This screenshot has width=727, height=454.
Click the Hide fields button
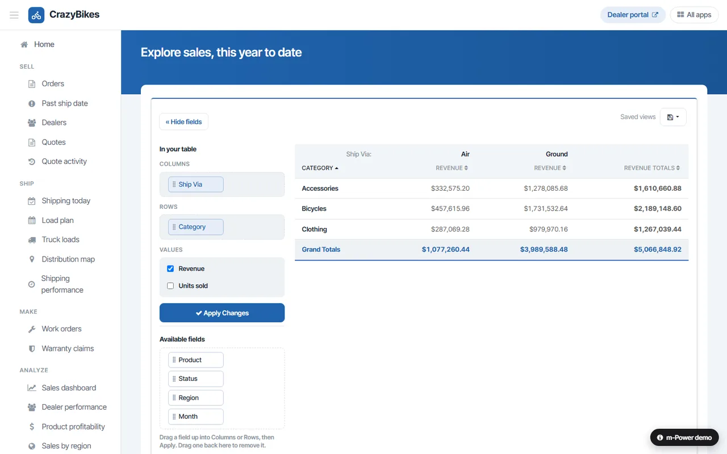pos(183,121)
